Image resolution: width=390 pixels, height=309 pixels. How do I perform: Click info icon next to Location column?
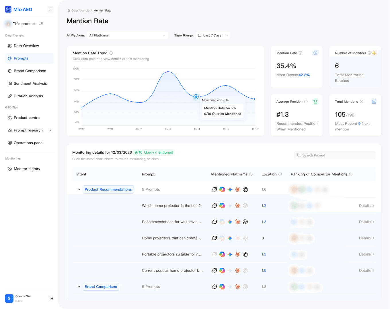click(280, 174)
